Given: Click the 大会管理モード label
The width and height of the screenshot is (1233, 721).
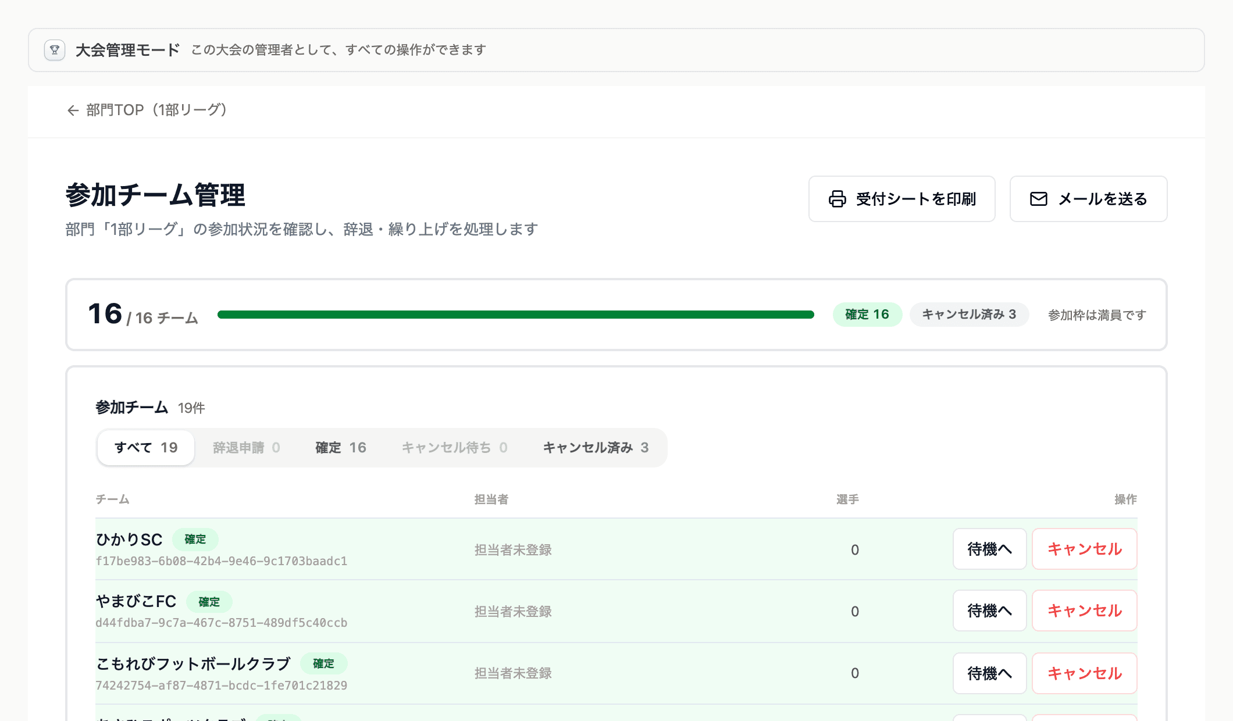Looking at the screenshot, I should click(127, 50).
